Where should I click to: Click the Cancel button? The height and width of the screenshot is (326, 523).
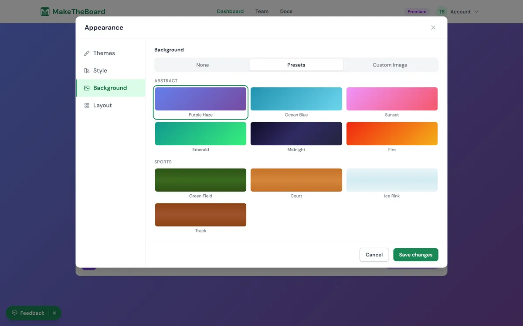pyautogui.click(x=374, y=255)
